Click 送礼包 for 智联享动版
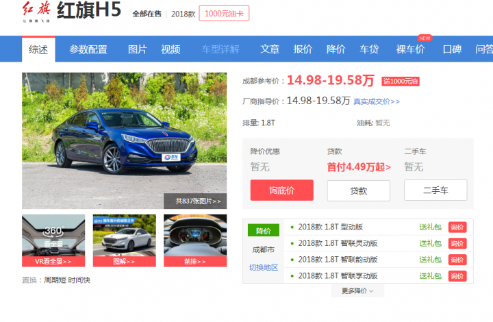 pos(431,276)
